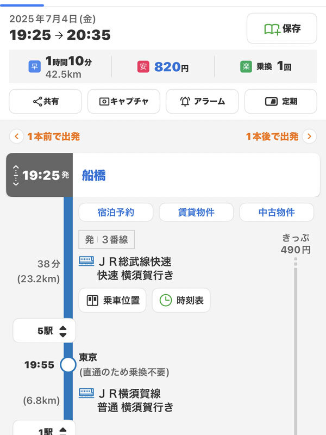Image resolution: width=326 pixels, height=435 pixels.
Task: Open 賃貸物件 rental listings
Action: pos(196,212)
